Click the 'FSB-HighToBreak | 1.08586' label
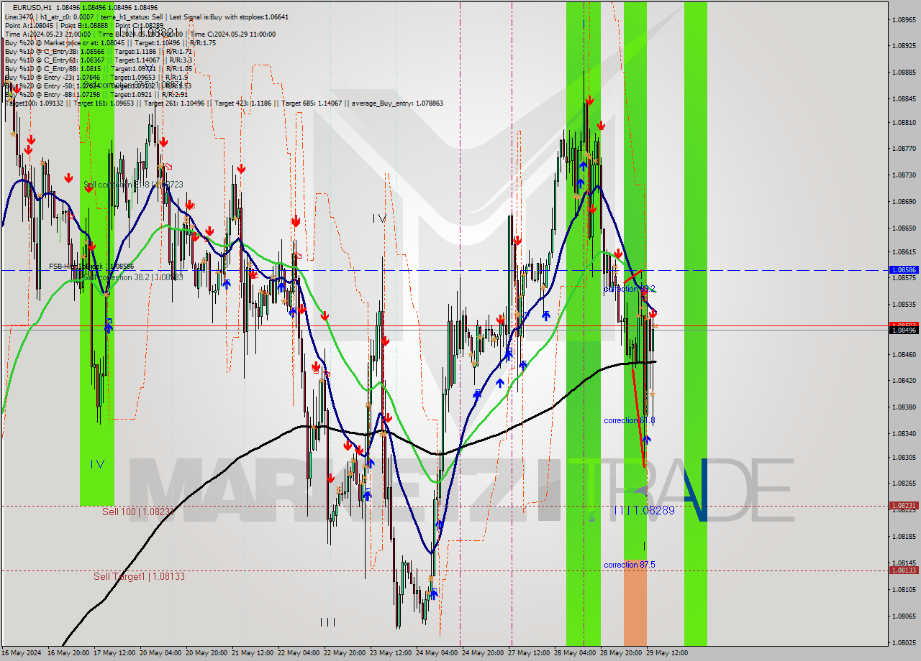 click(x=91, y=266)
